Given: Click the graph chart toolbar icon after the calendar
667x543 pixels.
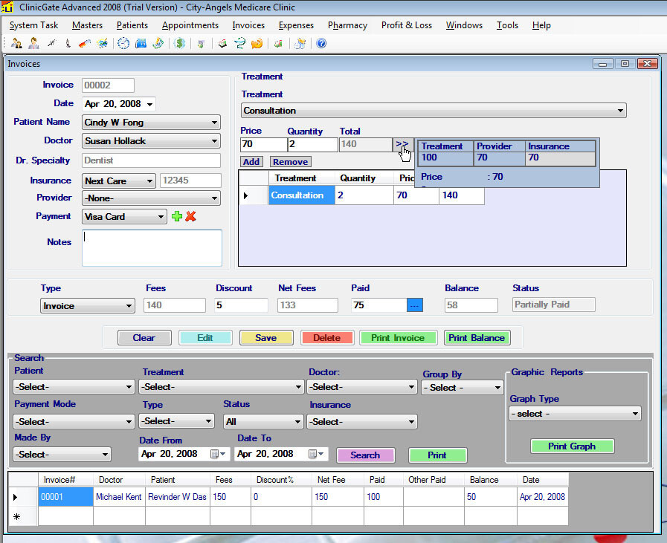Looking at the screenshot, I should 158,43.
